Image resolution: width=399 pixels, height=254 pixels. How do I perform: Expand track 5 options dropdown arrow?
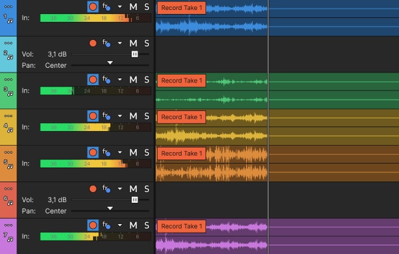click(120, 152)
